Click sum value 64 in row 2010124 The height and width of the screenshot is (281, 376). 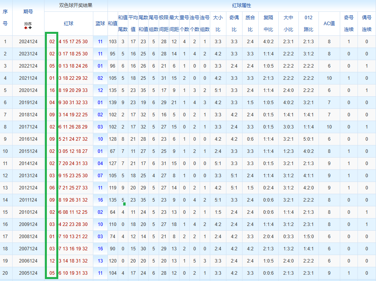[x=113, y=213]
